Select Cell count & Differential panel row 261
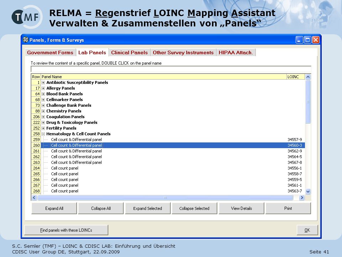 coord(173,151)
